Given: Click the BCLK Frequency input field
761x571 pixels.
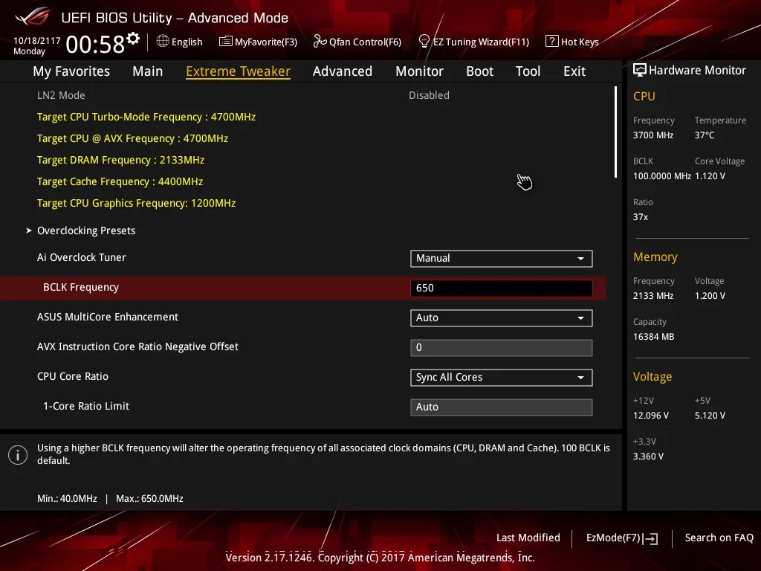Looking at the screenshot, I should coord(502,288).
